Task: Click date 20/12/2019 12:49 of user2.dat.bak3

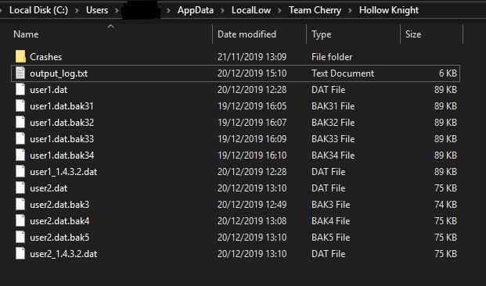Action: (x=252, y=205)
